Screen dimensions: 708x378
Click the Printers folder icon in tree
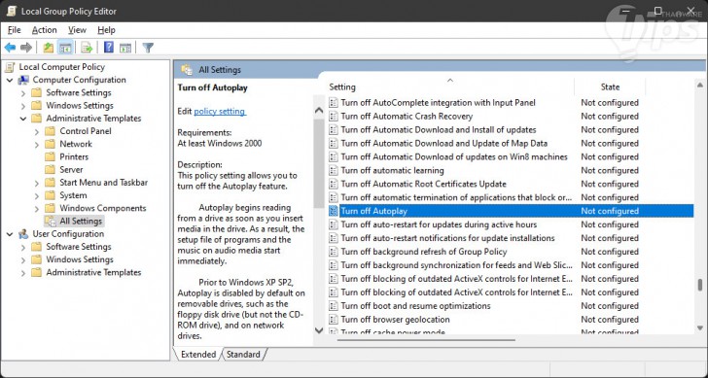coord(51,157)
